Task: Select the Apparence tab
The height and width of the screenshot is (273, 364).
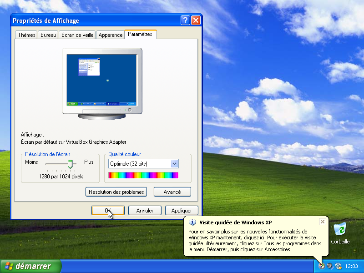Action: coord(111,35)
